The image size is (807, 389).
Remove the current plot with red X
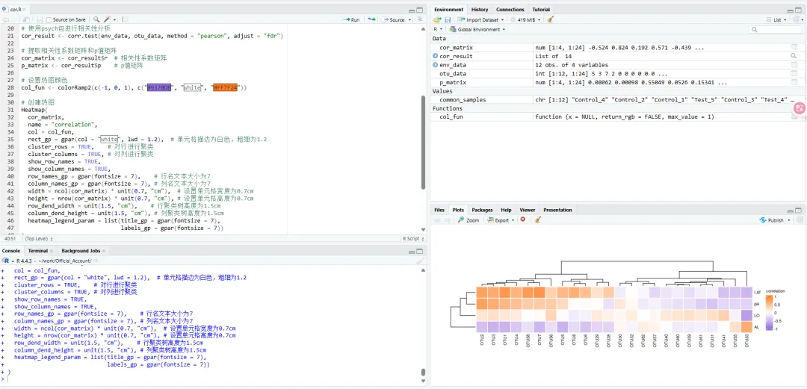(x=522, y=220)
